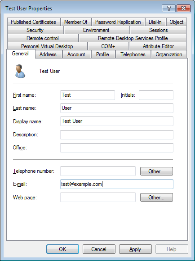Image resolution: width=195 pixels, height=261 pixels.
Task: Switch to the Address tab
Action: pyautogui.click(x=48, y=54)
